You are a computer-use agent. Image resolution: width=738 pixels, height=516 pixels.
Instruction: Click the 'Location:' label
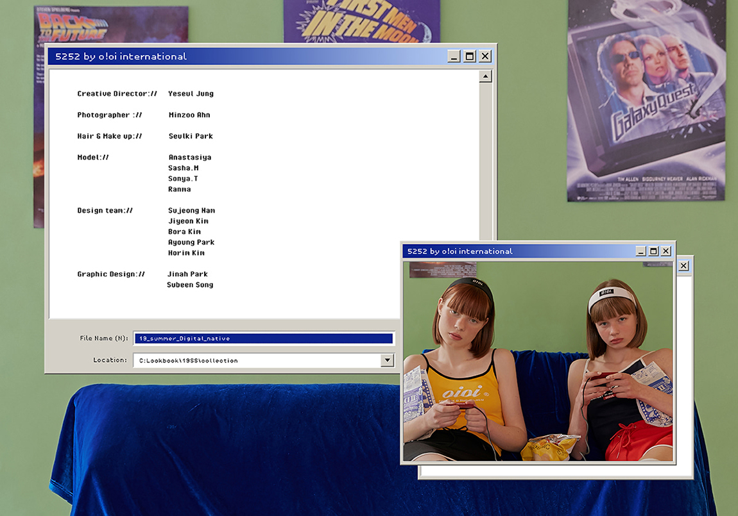110,360
